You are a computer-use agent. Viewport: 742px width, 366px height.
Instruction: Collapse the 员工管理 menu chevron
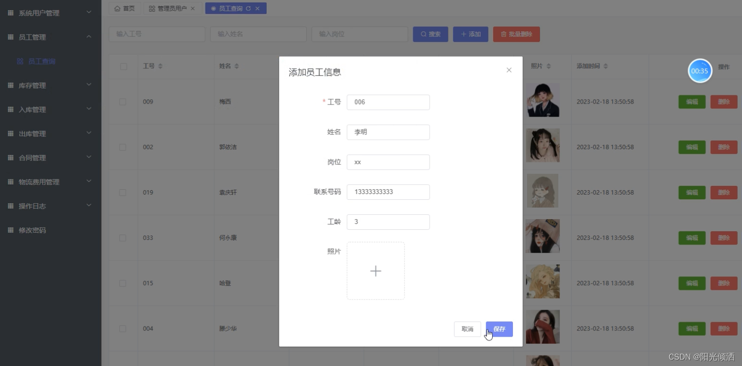pyautogui.click(x=89, y=37)
